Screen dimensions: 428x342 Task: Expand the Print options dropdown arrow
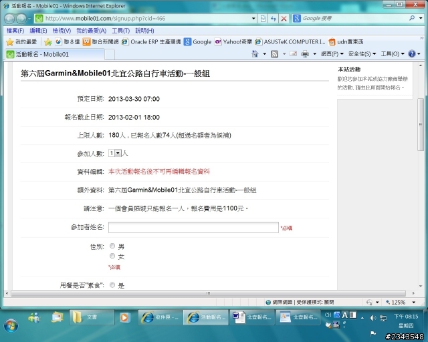point(314,54)
